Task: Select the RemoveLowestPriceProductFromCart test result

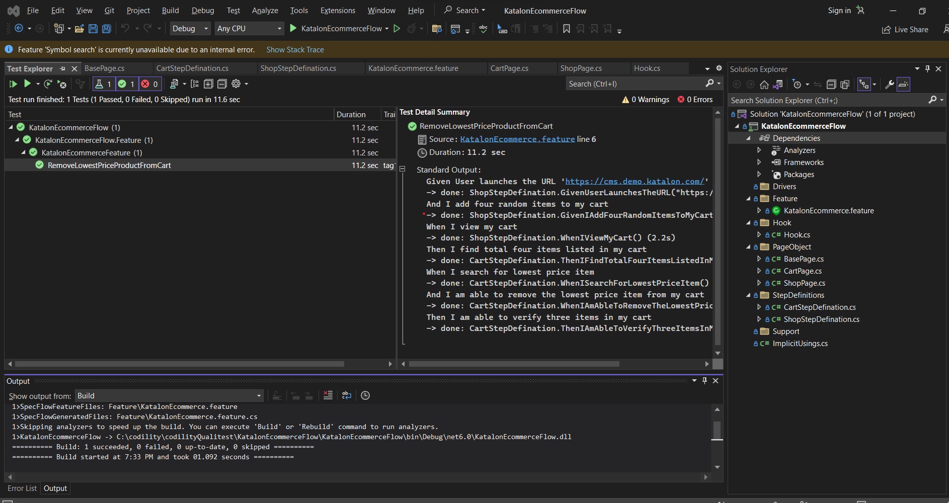Action: [109, 165]
